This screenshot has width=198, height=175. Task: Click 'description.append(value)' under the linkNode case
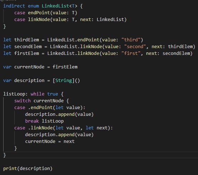pos(59,135)
